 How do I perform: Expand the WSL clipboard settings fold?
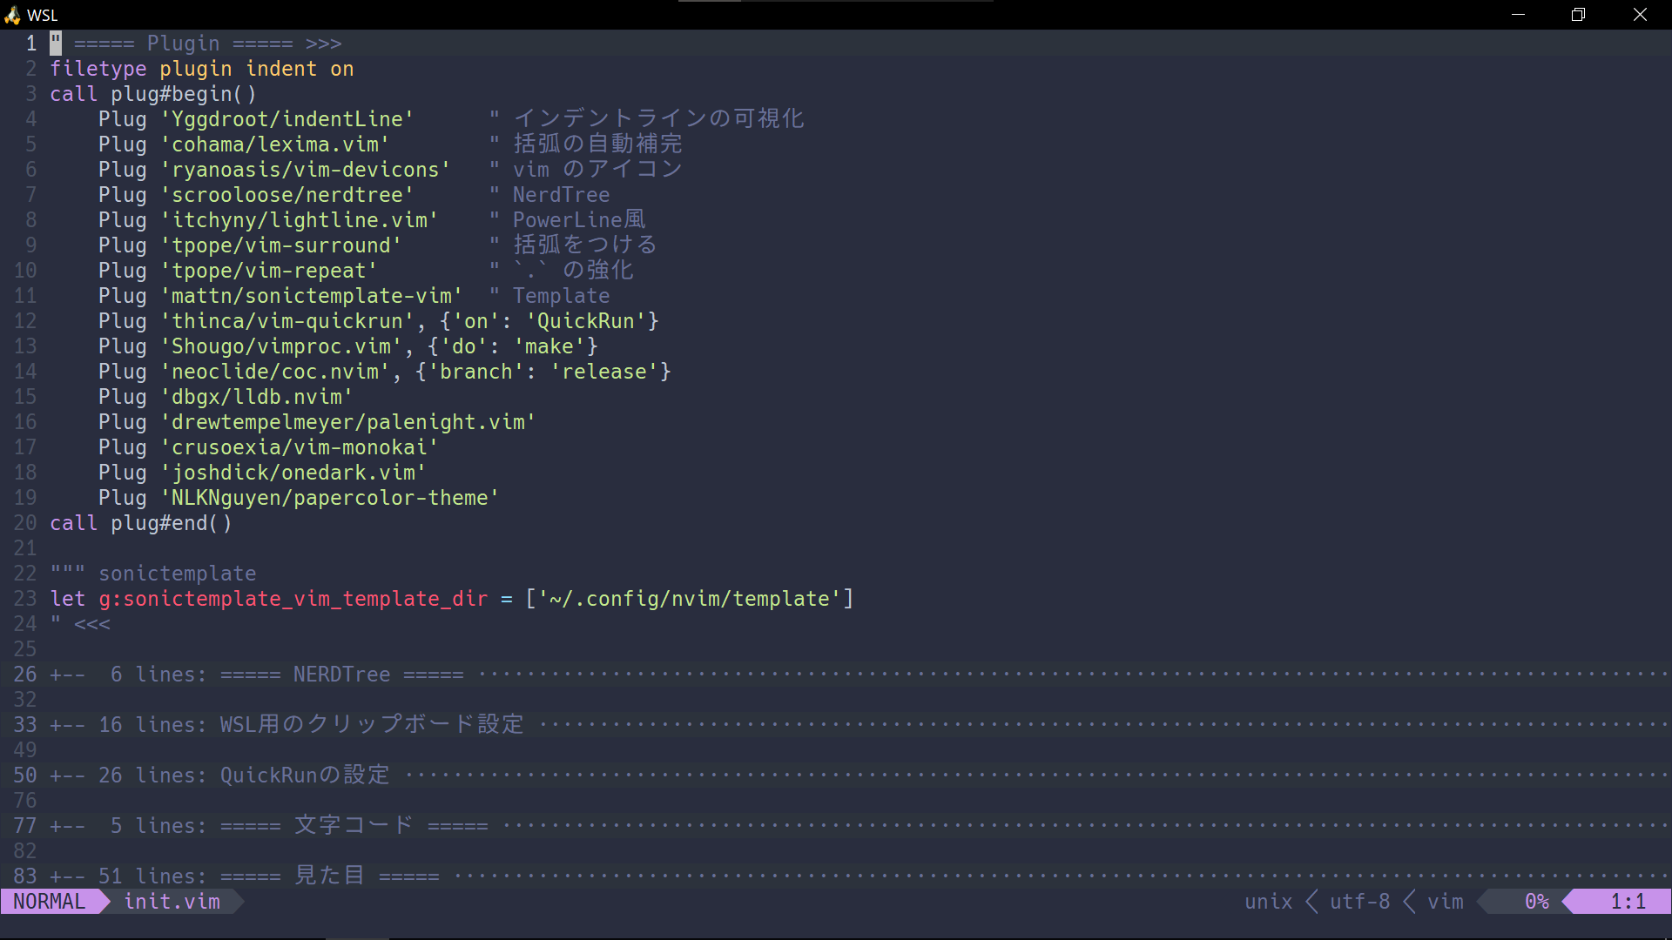(x=286, y=725)
